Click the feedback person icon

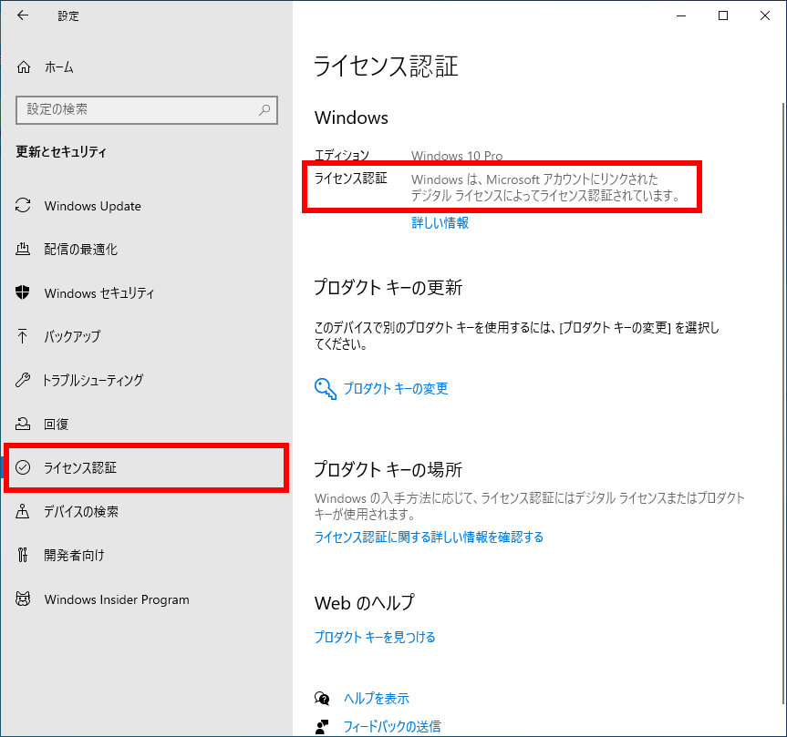[322, 726]
